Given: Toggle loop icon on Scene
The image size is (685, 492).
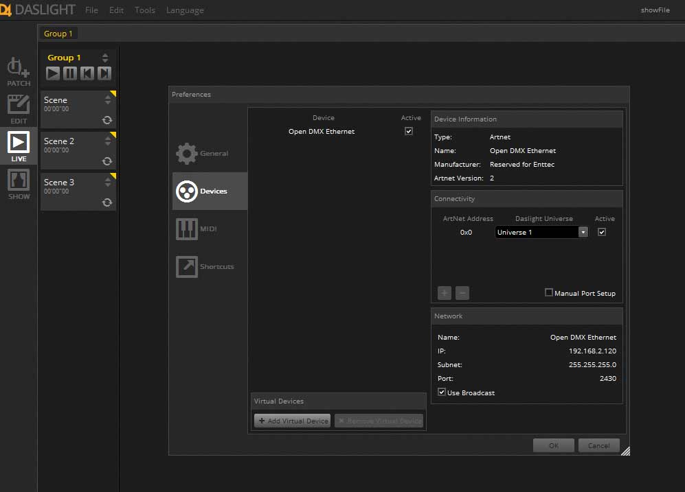Looking at the screenshot, I should tap(107, 120).
